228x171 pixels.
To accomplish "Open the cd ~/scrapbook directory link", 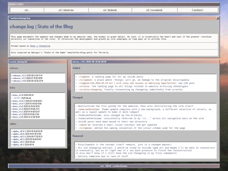I will coord(154,10).
